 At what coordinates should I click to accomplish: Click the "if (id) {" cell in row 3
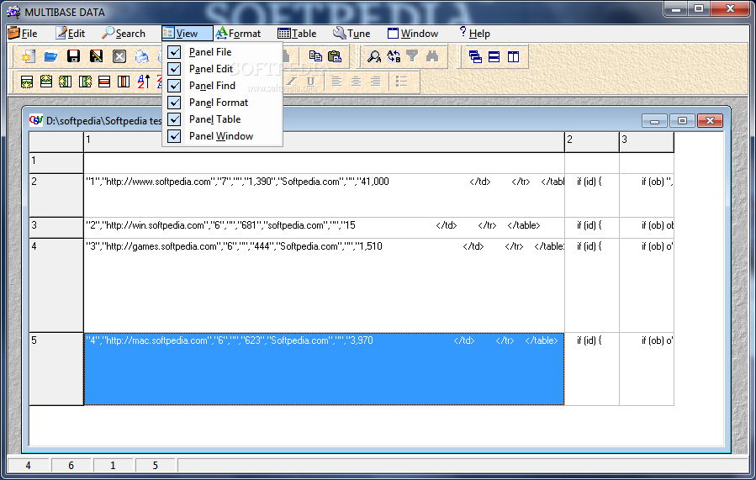click(591, 228)
